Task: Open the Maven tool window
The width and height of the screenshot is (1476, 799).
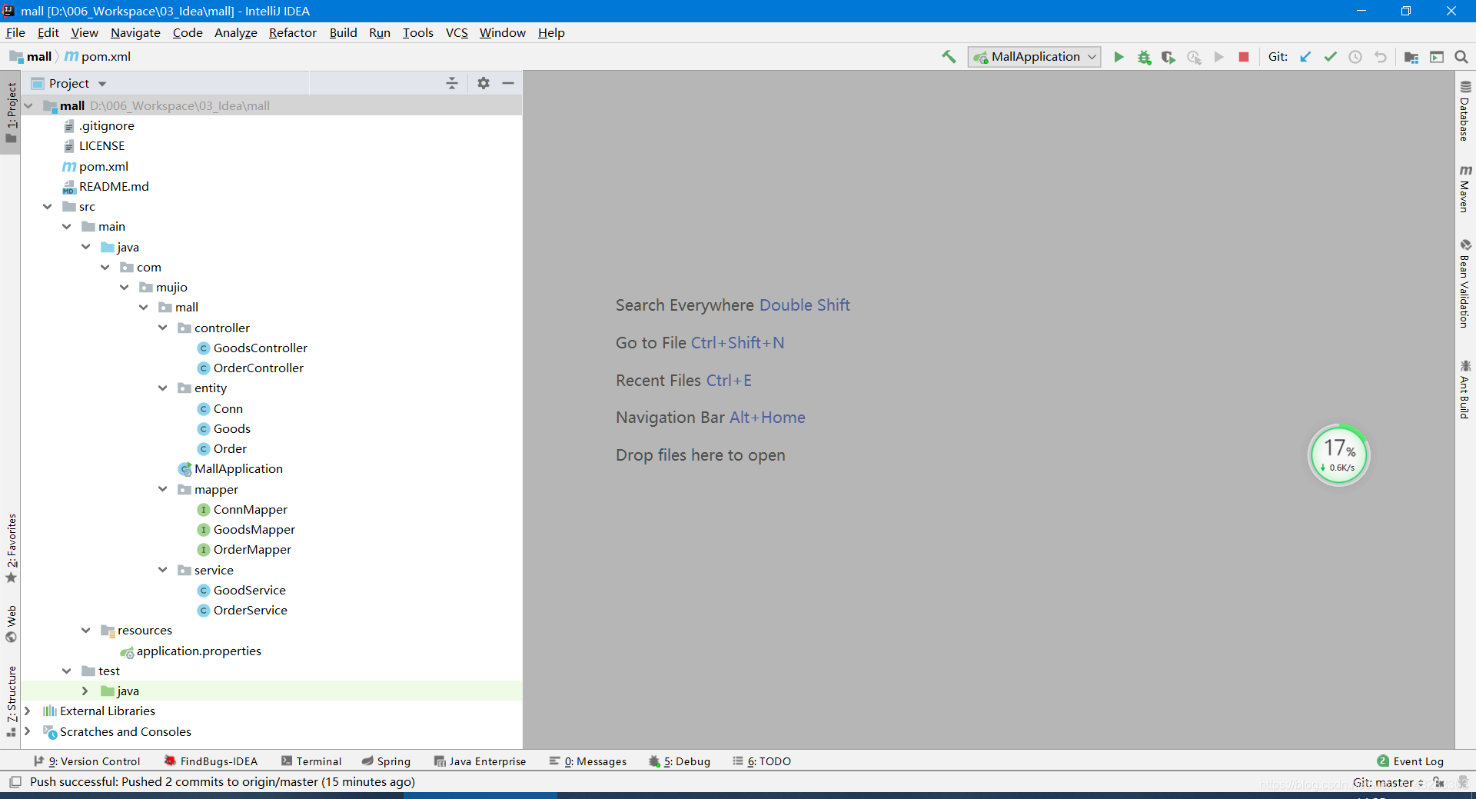Action: point(1465,188)
